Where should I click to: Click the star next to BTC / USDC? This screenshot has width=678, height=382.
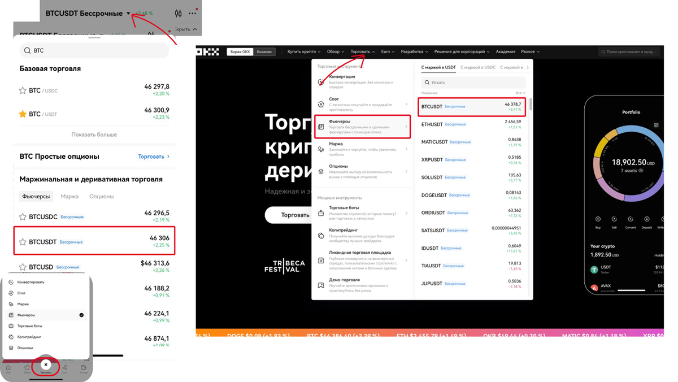(x=23, y=90)
